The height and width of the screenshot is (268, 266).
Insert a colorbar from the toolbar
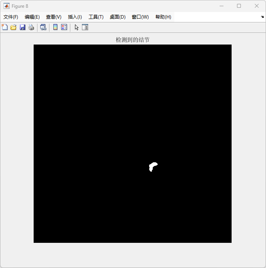point(55,27)
